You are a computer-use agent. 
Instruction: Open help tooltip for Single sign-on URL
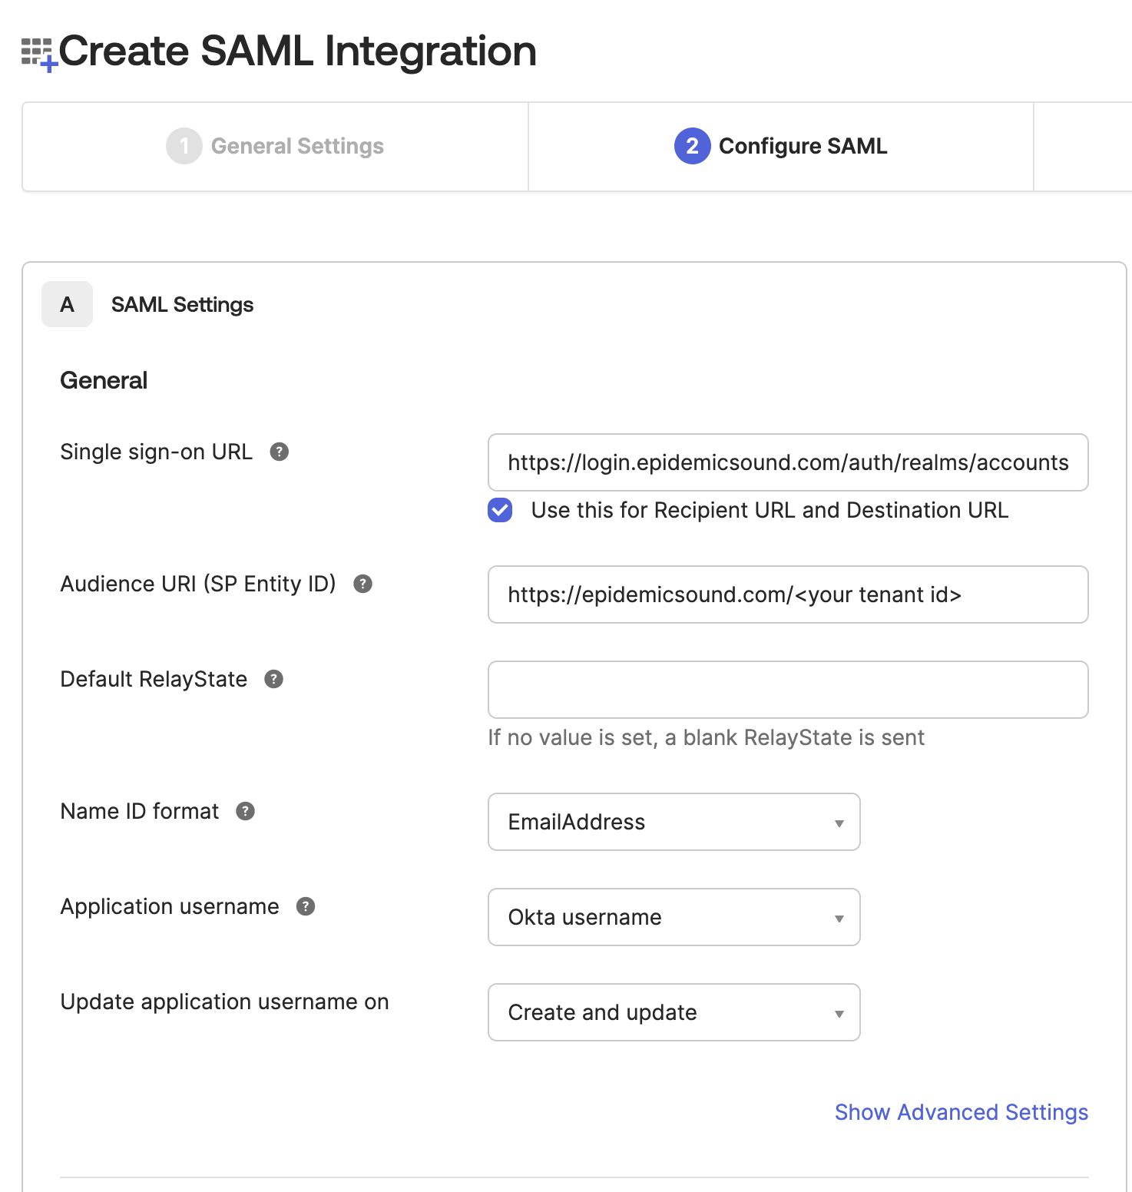(280, 452)
